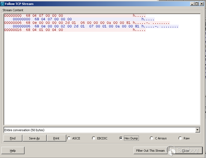Viewport: 206px width, 158px height.
Task: Click byte 81 ending blue 00000006 row
Action: 137,26
